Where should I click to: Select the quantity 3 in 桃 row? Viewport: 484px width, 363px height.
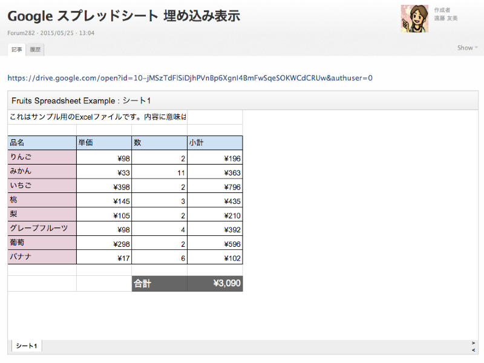point(159,200)
